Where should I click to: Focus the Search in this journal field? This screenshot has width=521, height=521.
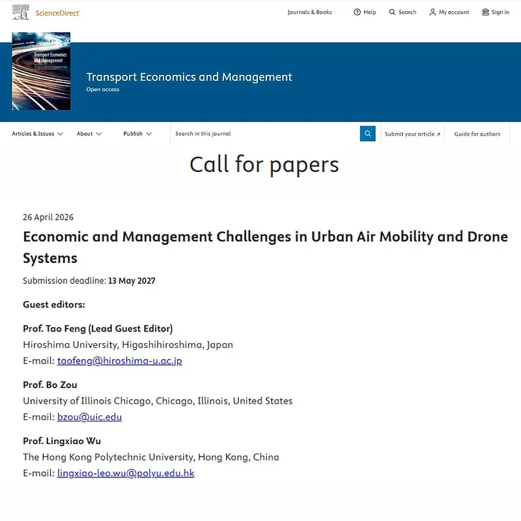(x=265, y=134)
